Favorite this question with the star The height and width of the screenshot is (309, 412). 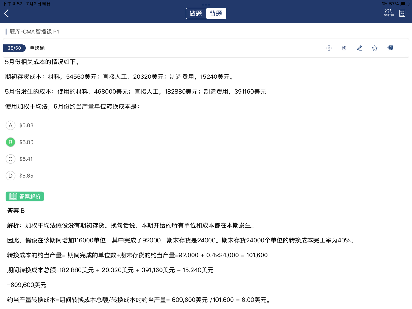(374, 48)
